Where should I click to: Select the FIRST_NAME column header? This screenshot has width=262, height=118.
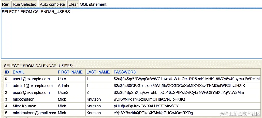click(70, 72)
